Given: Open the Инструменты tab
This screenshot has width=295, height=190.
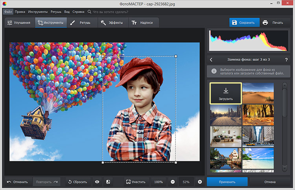Looking at the screenshot, I should 51,23.
